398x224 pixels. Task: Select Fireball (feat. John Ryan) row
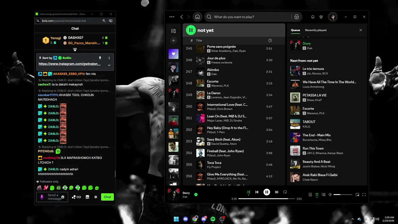pos(234,153)
